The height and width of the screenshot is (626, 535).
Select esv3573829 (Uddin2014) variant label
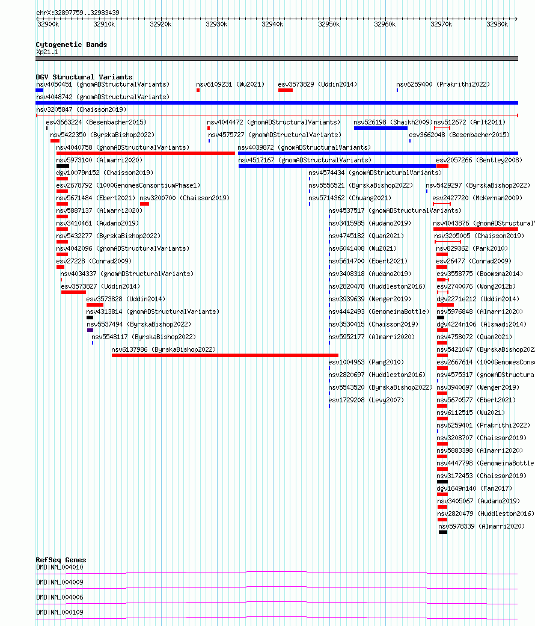[x=317, y=84]
